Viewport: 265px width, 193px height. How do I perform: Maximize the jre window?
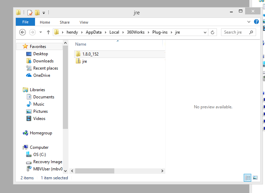pyautogui.click(x=241, y=11)
